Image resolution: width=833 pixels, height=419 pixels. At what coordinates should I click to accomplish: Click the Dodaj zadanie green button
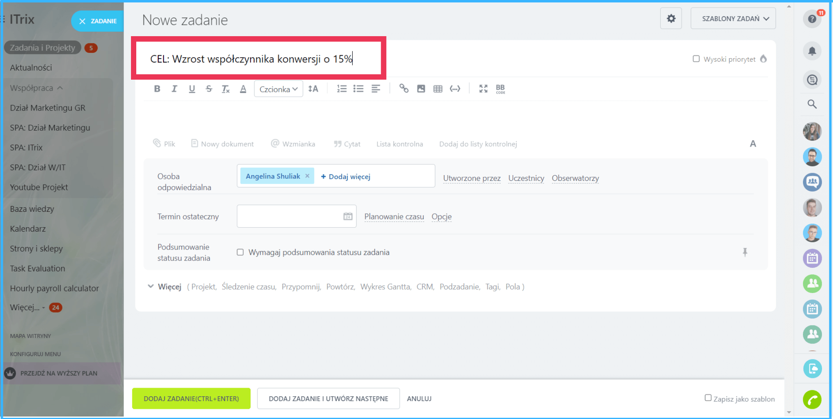(x=191, y=399)
